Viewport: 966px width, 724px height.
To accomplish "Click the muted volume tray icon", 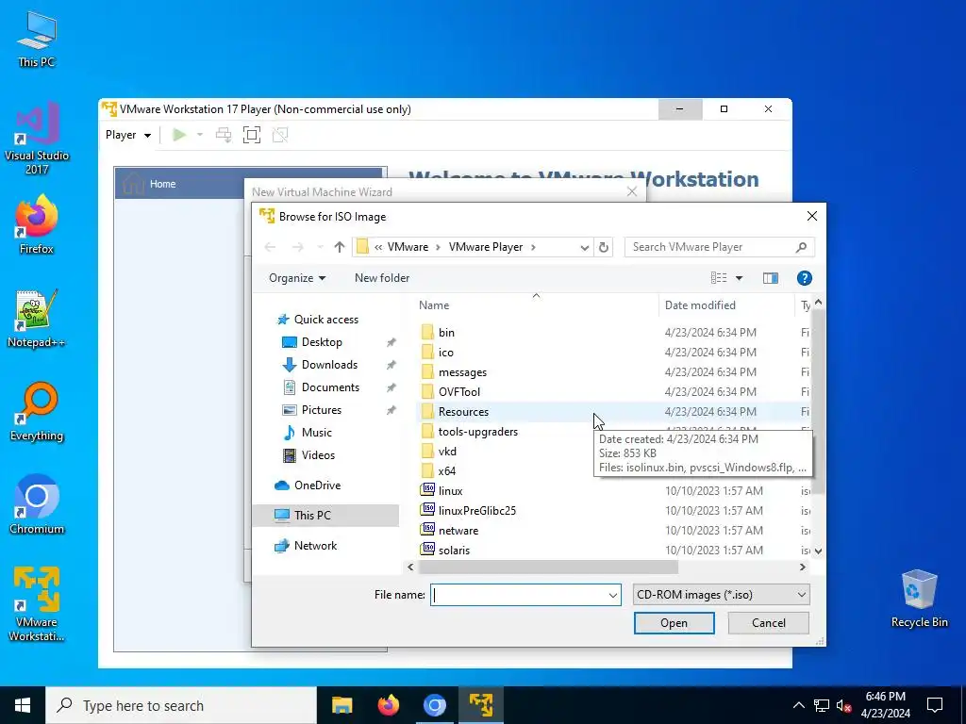I will tap(844, 705).
